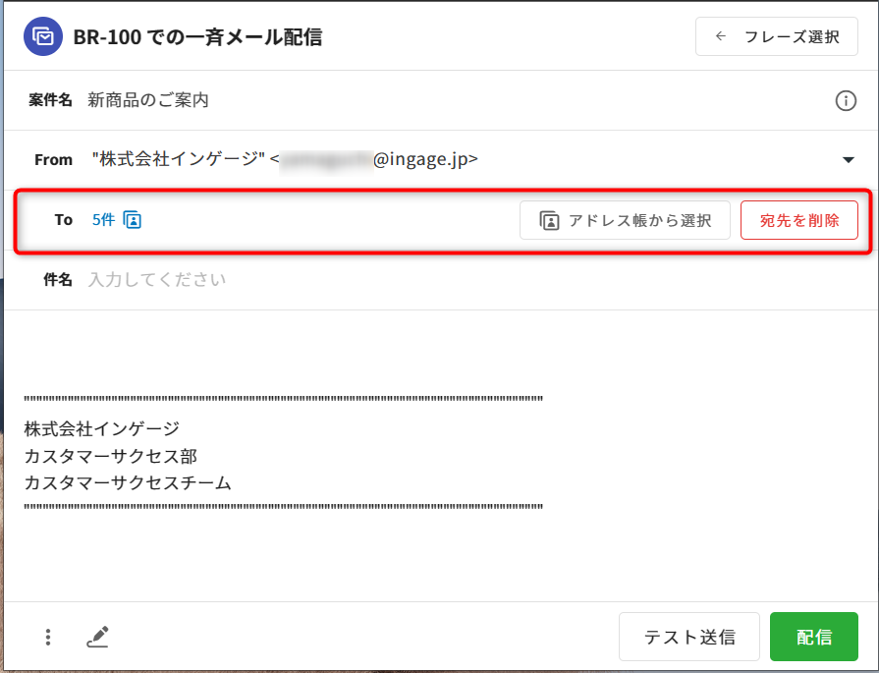Click the info icon beside 案件名
The image size is (879, 673).
pyautogui.click(x=845, y=100)
